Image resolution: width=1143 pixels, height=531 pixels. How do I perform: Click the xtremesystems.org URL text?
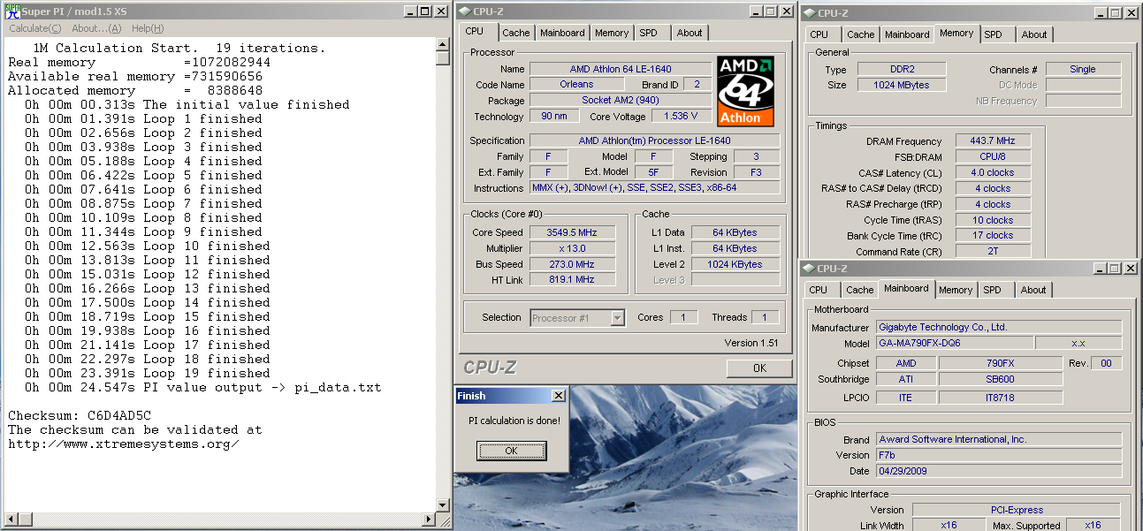(x=124, y=444)
